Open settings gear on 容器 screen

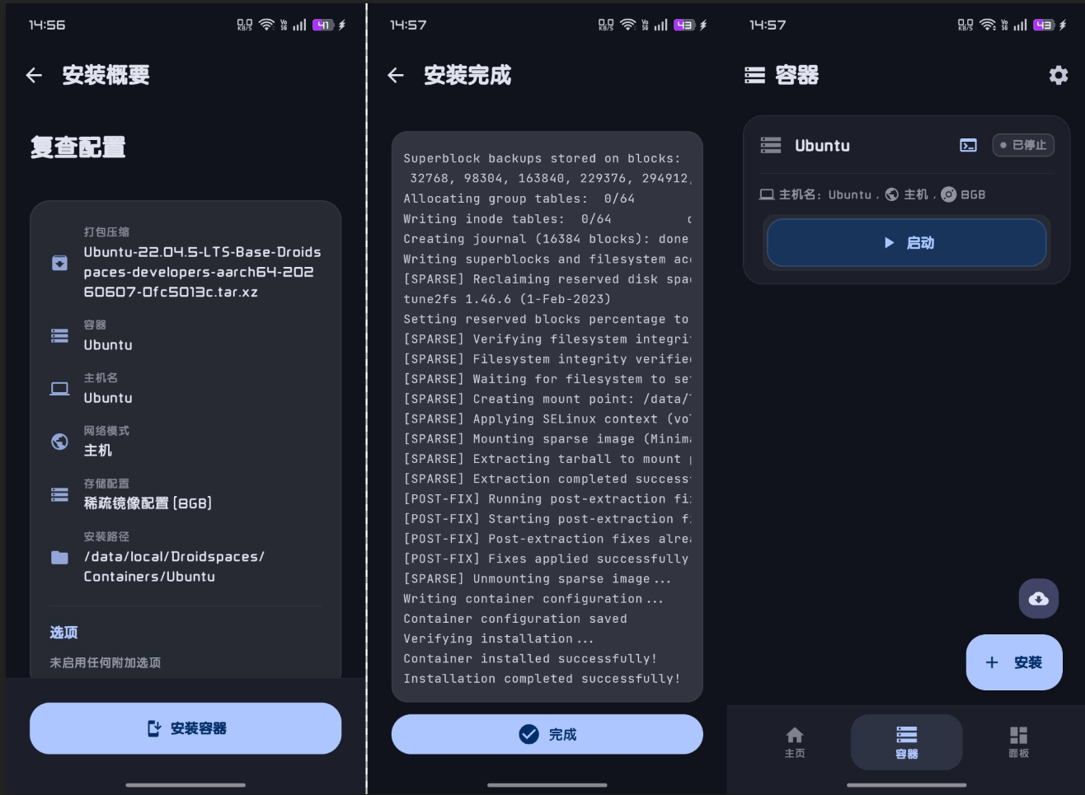pos(1059,76)
